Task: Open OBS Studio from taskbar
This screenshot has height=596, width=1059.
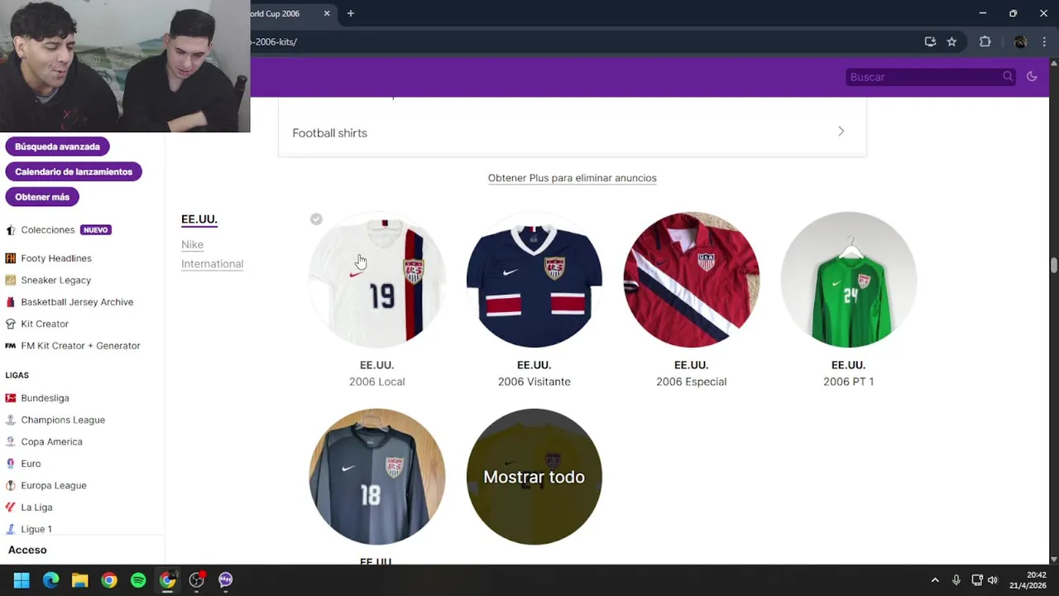Action: coord(197,580)
